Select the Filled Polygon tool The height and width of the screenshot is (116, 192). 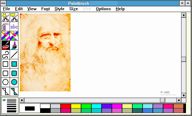pos(14,91)
